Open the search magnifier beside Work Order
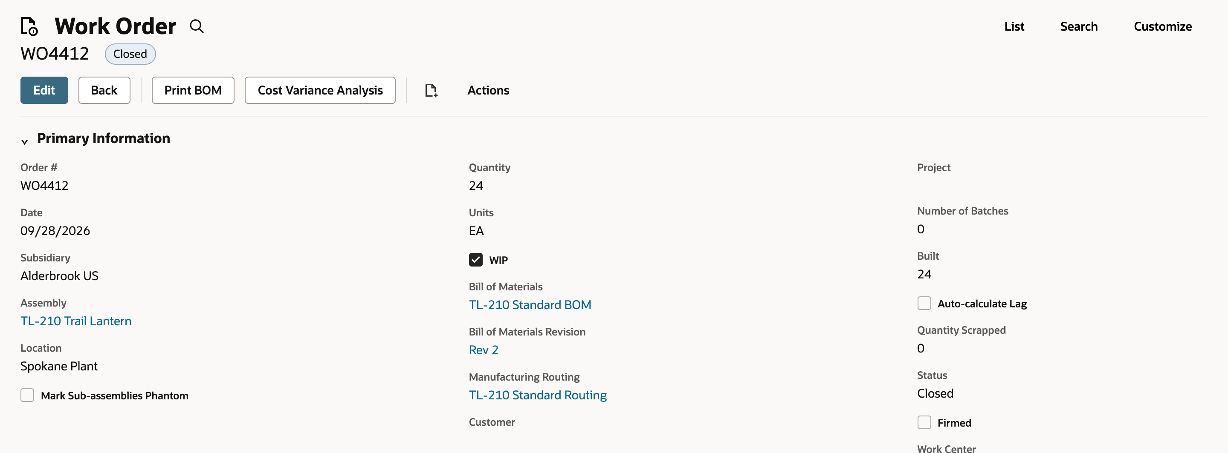 (x=197, y=26)
